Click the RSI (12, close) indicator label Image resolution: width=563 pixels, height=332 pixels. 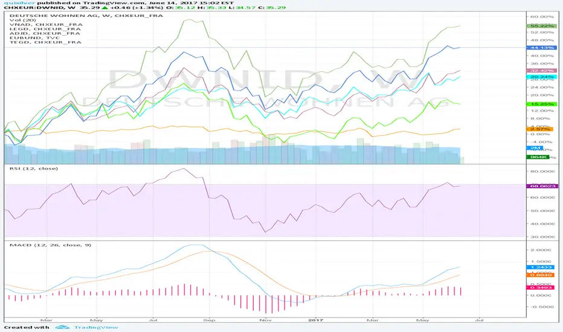coord(34,168)
